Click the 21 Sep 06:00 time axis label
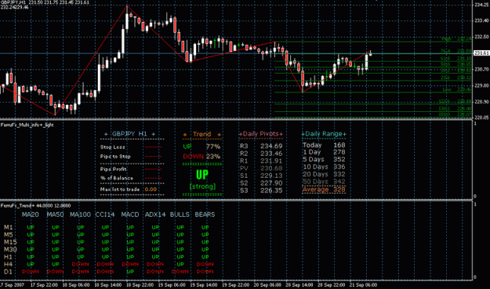490x289 pixels. coord(363,285)
